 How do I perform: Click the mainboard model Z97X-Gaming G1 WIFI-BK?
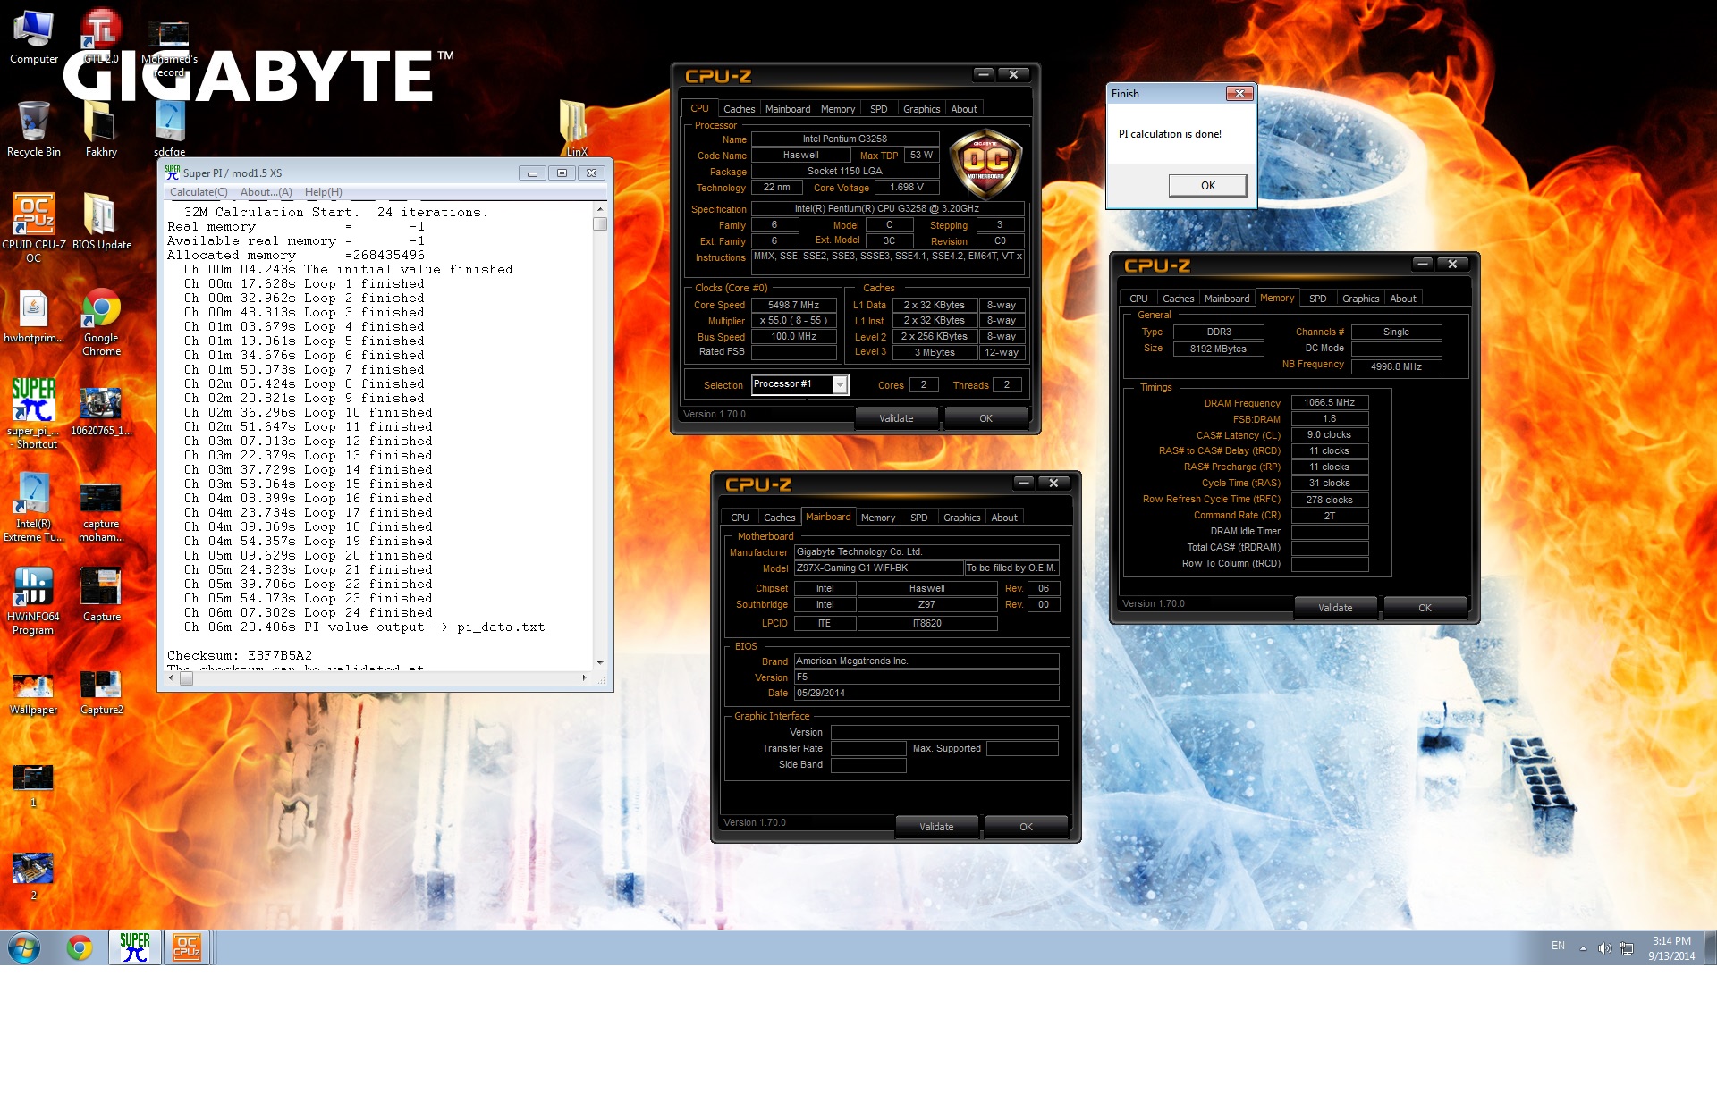pyautogui.click(x=878, y=568)
